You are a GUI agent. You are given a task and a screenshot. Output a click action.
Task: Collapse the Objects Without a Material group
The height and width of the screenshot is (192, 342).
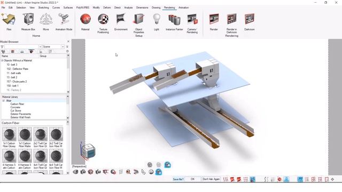2,60
